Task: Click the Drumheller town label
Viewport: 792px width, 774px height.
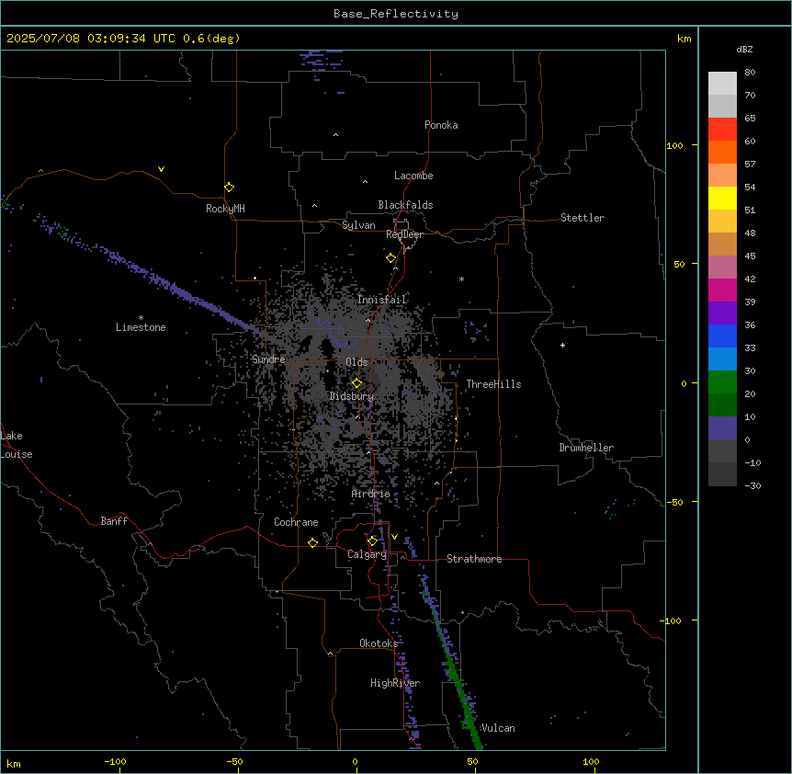Action: point(586,448)
